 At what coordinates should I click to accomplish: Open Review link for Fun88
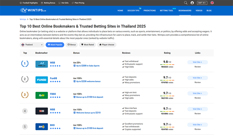[x=198, y=82]
